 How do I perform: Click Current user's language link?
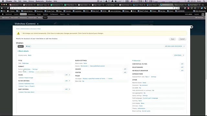pyautogui.click(x=150, y=98)
